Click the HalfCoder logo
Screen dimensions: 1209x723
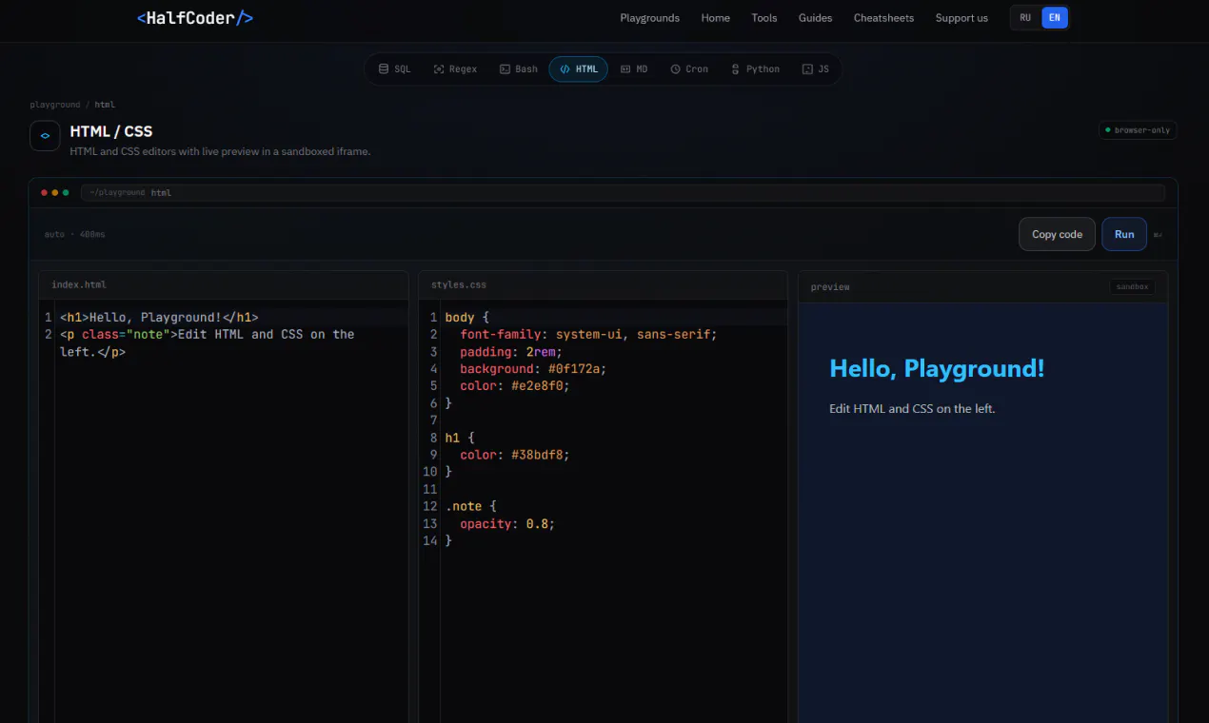pos(195,17)
